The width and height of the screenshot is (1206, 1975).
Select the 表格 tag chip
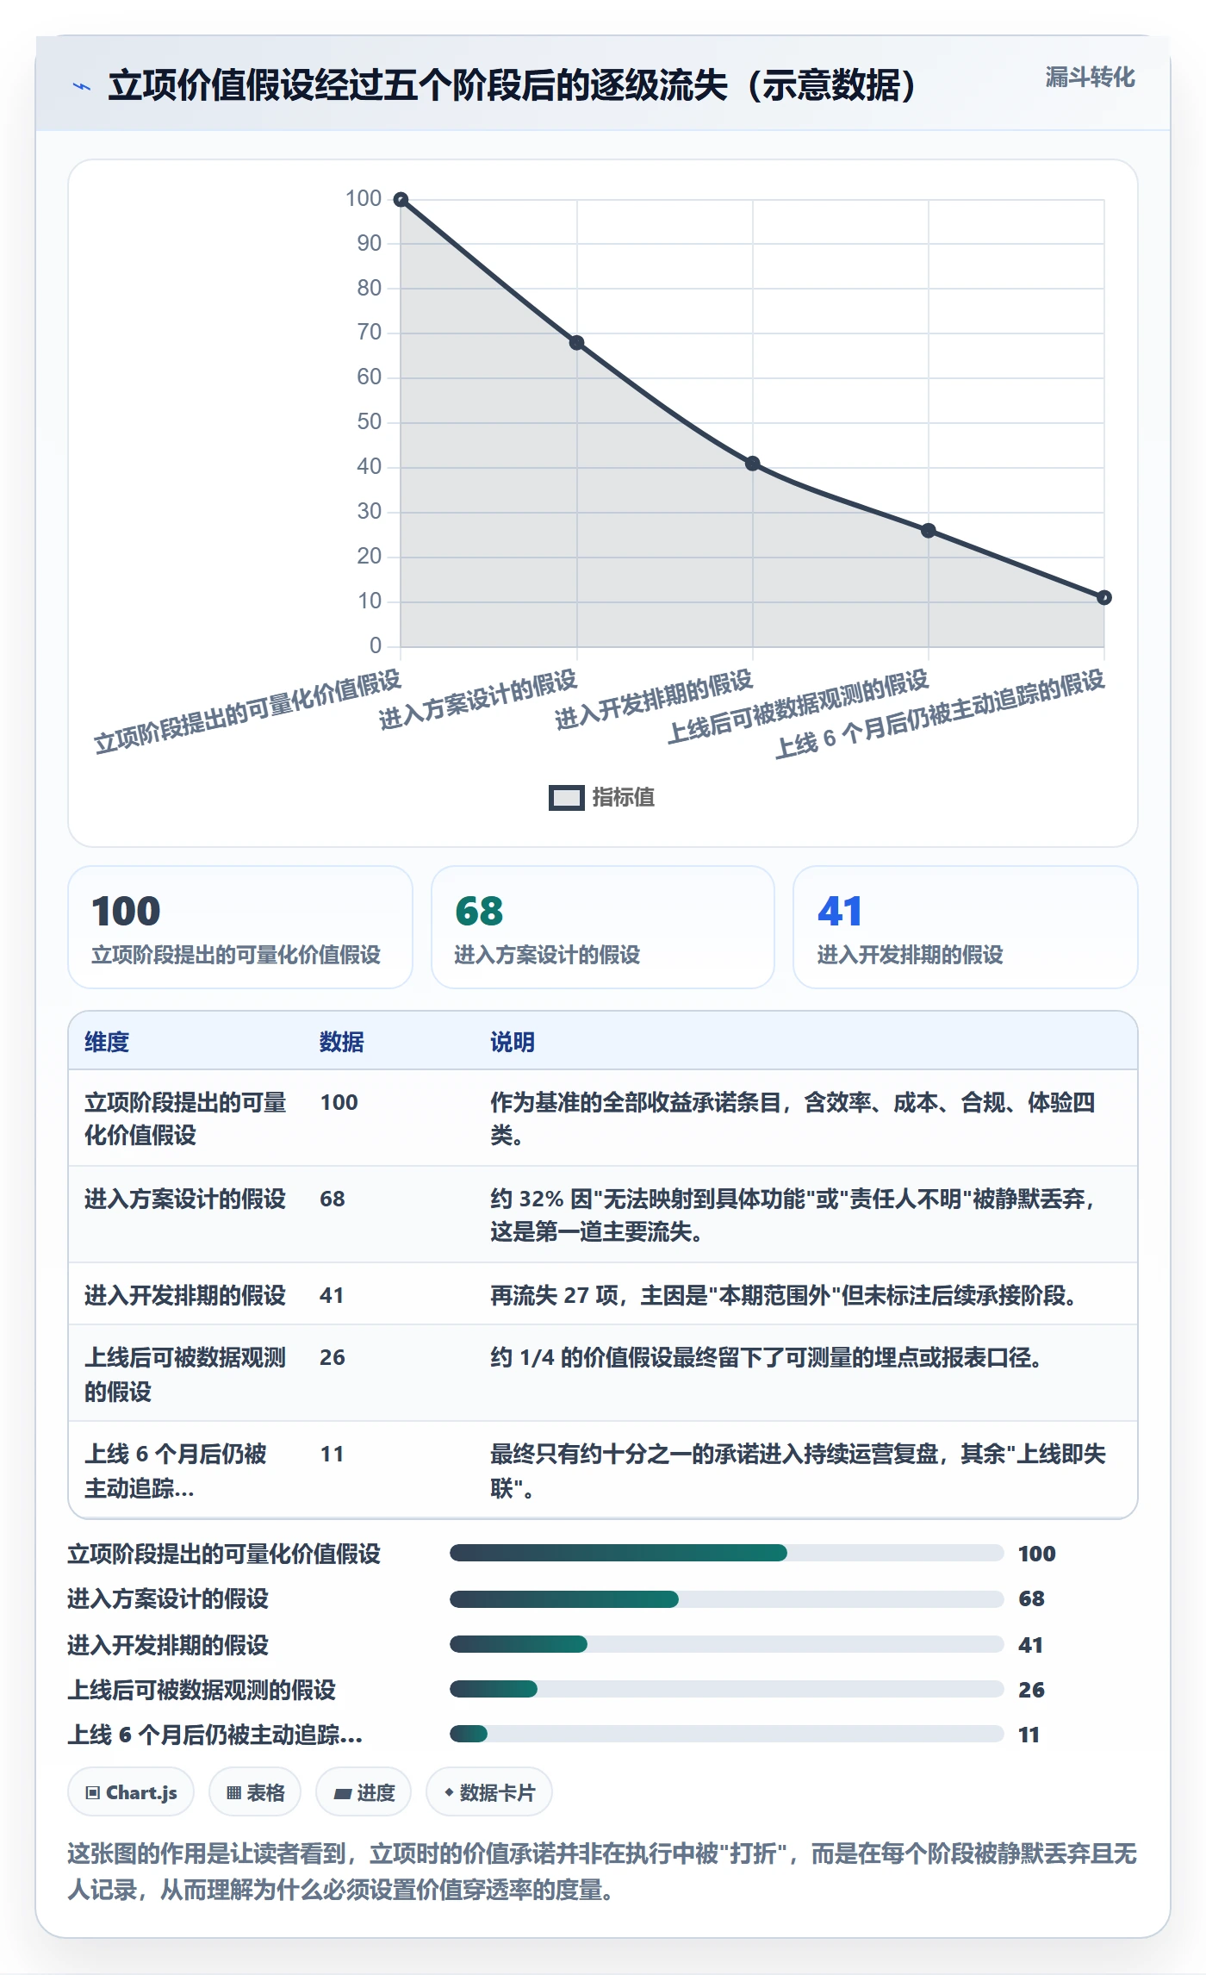(255, 1792)
